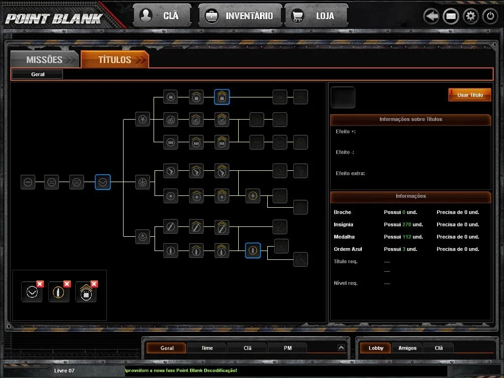Click the Medalha 'Possui 112 und.' value
Screen dimensions: 504x378
[403, 237]
